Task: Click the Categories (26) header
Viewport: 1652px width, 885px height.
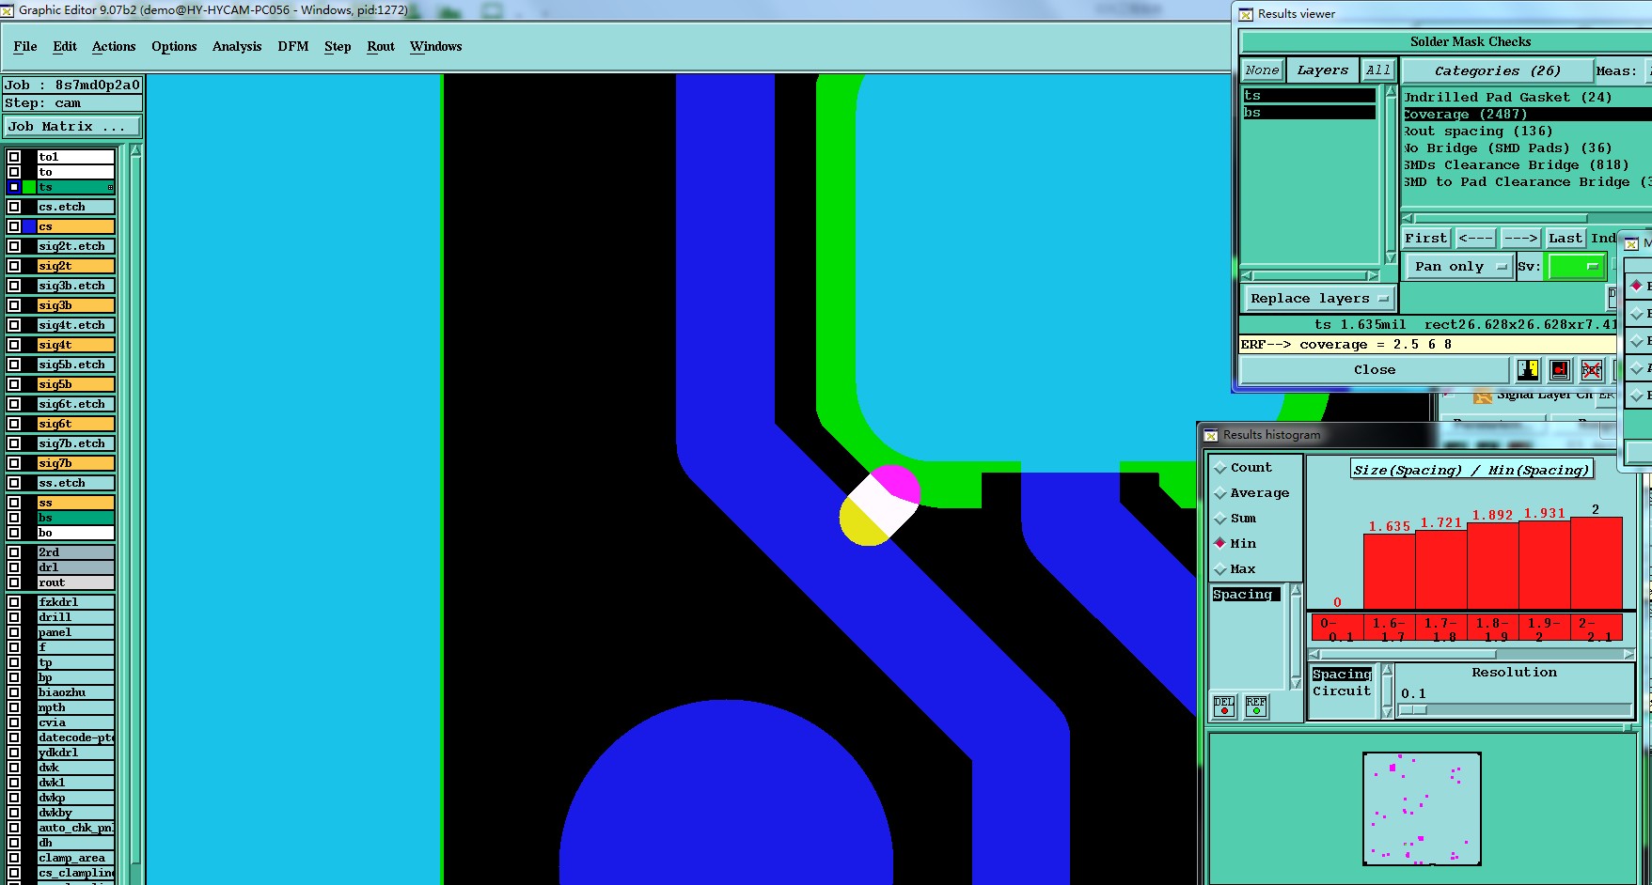Action: (1497, 70)
